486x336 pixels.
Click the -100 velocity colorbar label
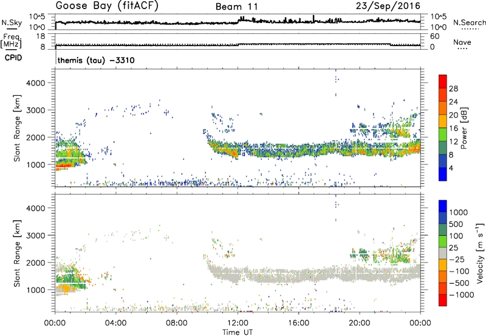pyautogui.click(x=459, y=271)
